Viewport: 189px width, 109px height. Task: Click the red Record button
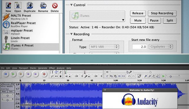coord(44,74)
